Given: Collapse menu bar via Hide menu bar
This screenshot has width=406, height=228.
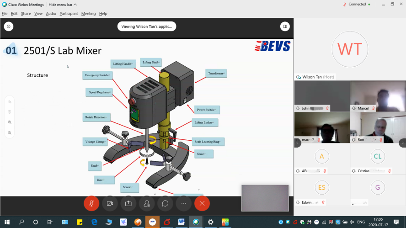Looking at the screenshot, I should (63, 5).
